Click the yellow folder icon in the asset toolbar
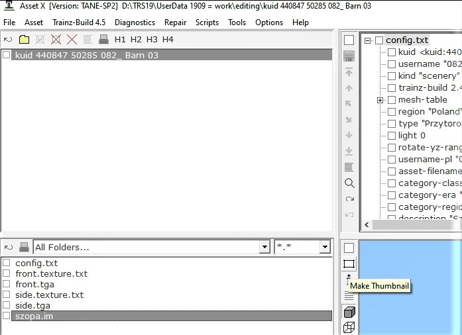 point(24,40)
